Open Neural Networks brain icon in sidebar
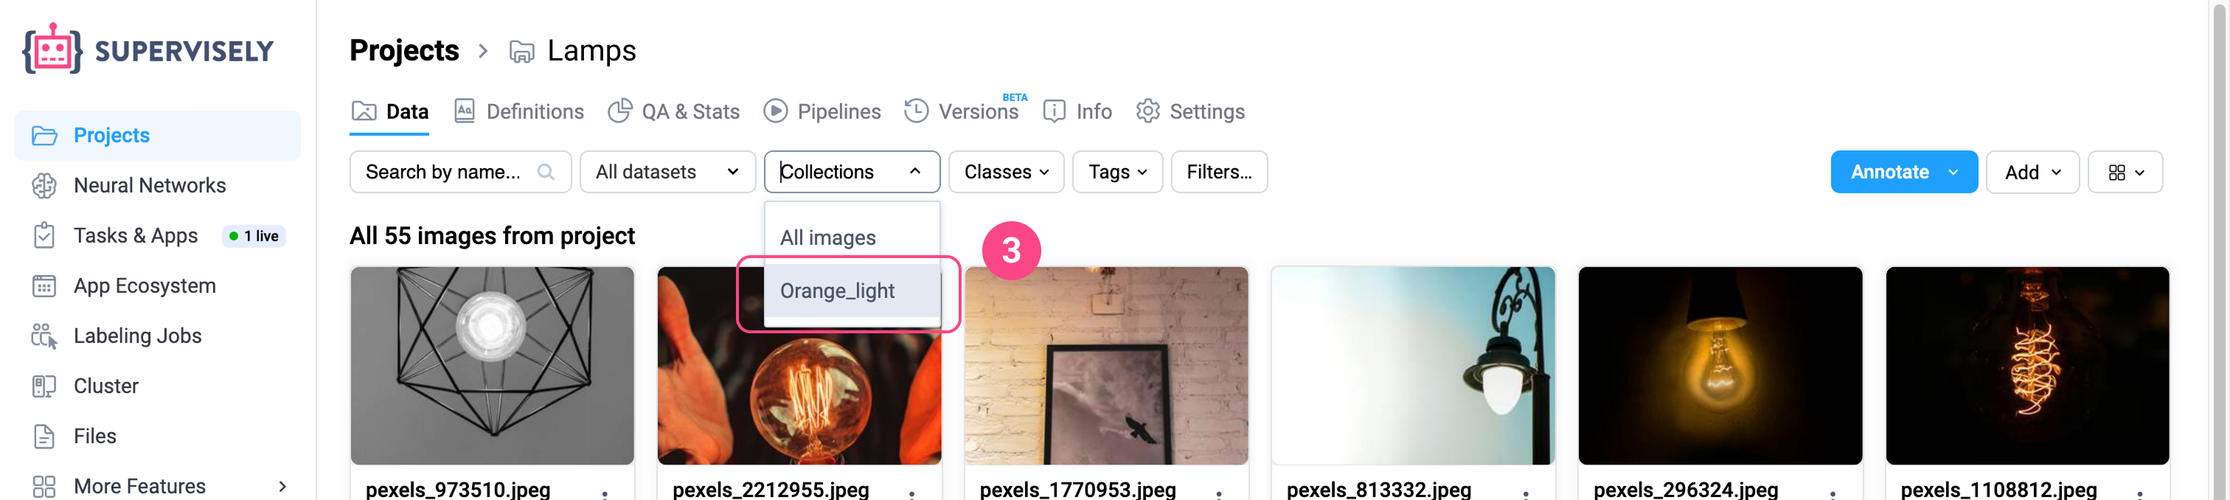 [44, 185]
